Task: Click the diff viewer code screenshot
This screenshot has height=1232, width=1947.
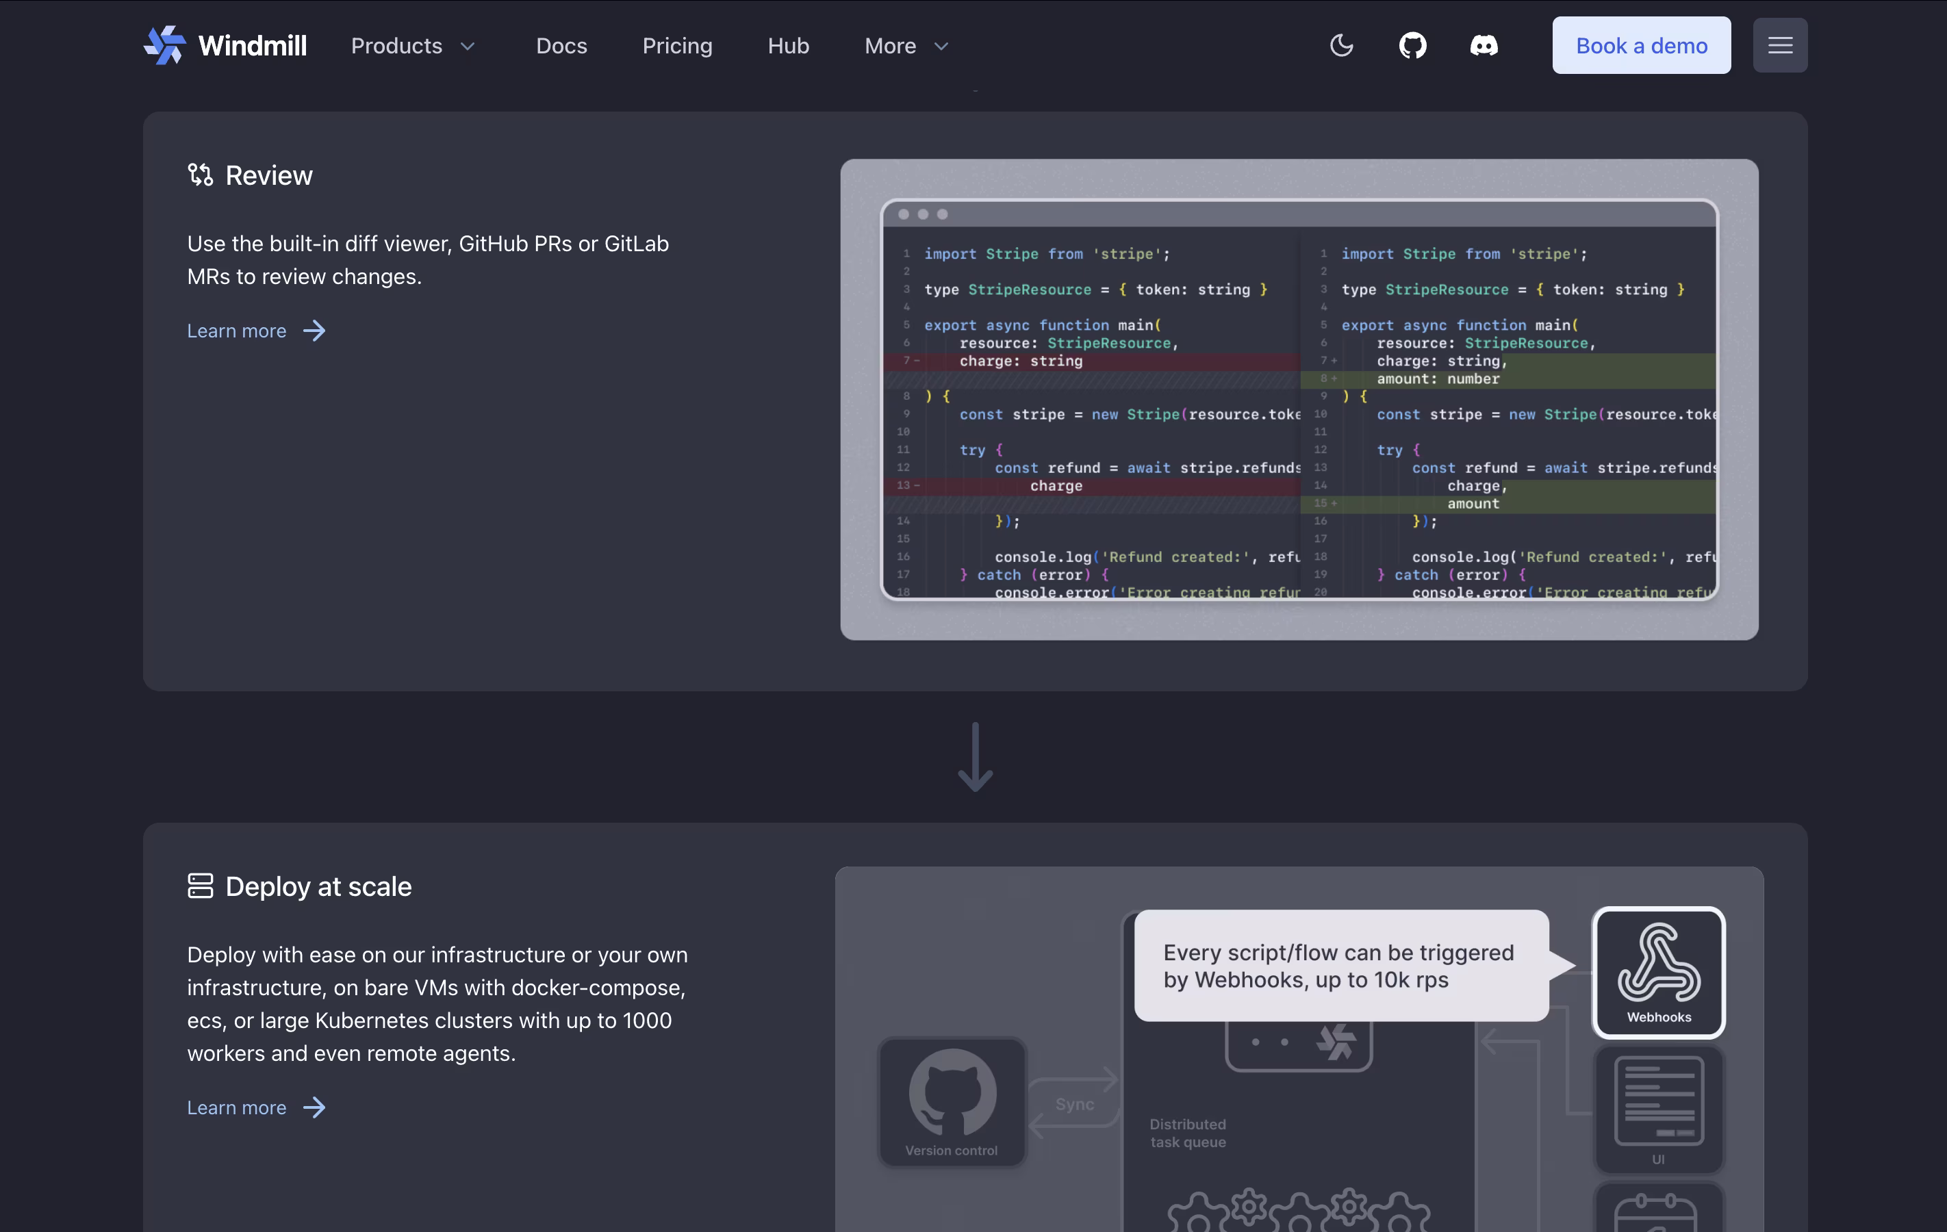Action: coord(1299,399)
